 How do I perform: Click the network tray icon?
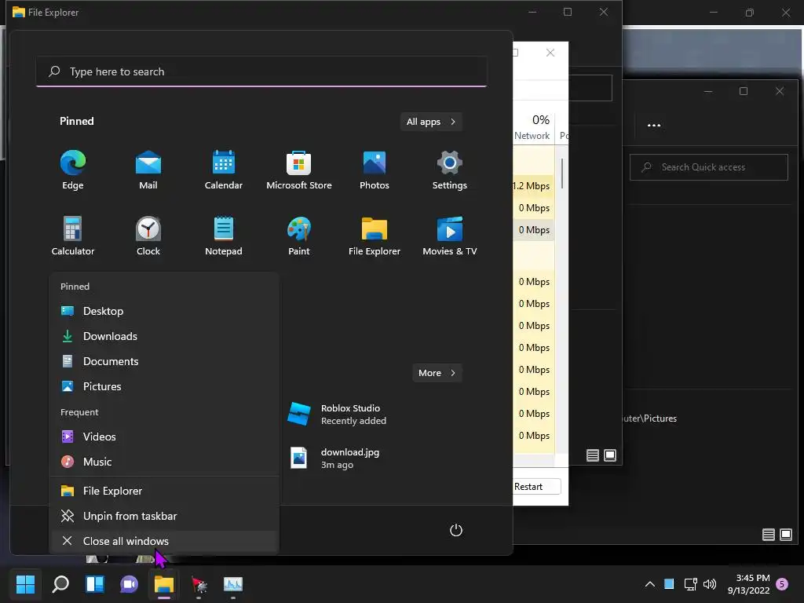point(690,584)
